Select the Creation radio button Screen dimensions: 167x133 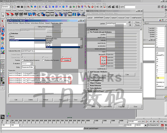[x=63, y=60]
